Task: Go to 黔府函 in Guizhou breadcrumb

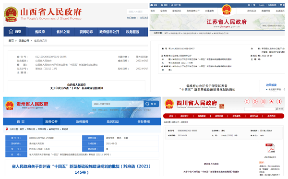Action: point(65,129)
